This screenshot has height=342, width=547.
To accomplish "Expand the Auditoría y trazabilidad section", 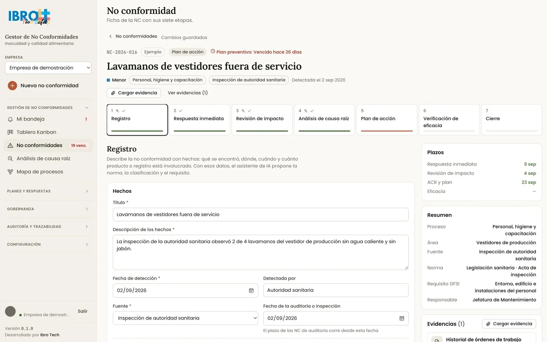I will click(x=48, y=226).
